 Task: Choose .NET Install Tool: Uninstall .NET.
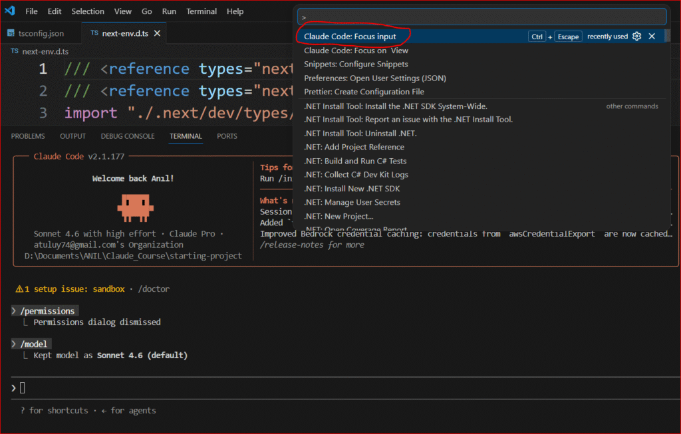tap(481, 133)
